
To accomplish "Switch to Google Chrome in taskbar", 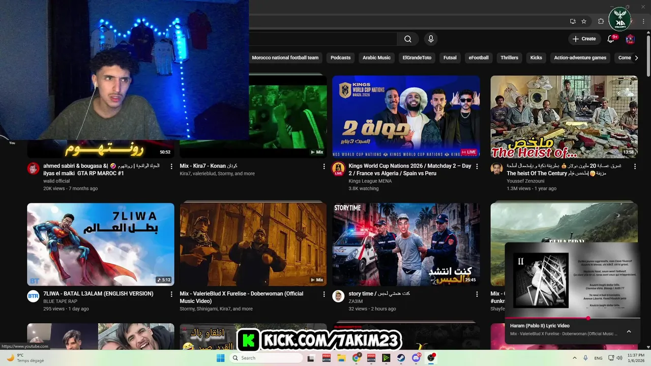I will (x=357, y=358).
